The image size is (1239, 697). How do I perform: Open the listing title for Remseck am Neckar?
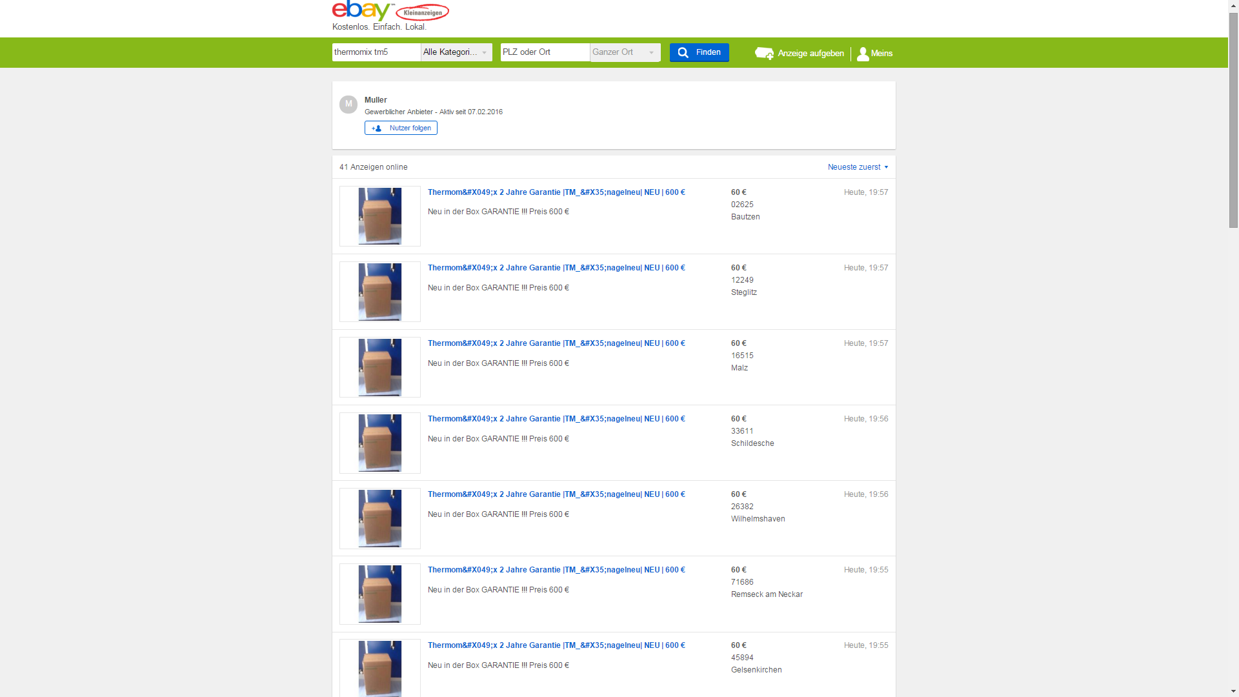click(556, 570)
